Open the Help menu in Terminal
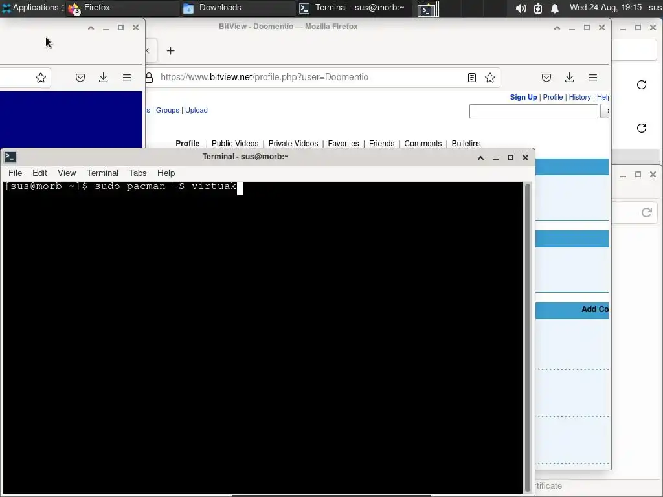663x497 pixels. [x=166, y=173]
